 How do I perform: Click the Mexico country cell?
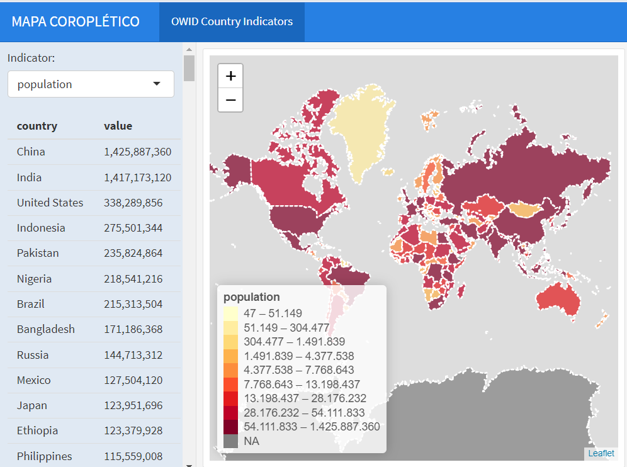coord(33,380)
